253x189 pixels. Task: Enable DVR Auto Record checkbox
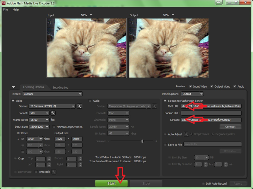point(203,184)
